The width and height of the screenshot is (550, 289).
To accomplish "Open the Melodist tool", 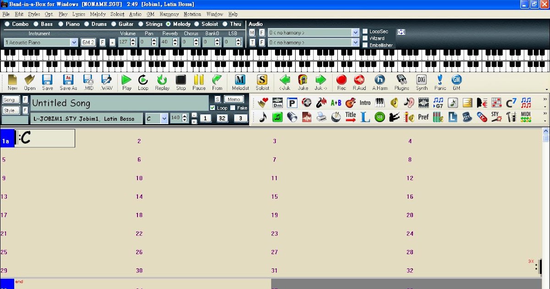I will (240, 82).
